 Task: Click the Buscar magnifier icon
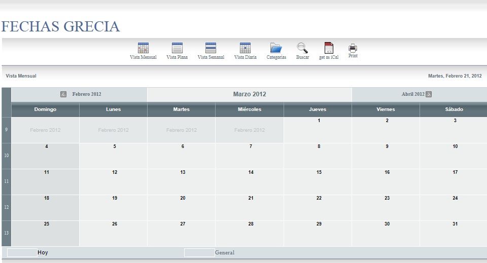tap(302, 48)
